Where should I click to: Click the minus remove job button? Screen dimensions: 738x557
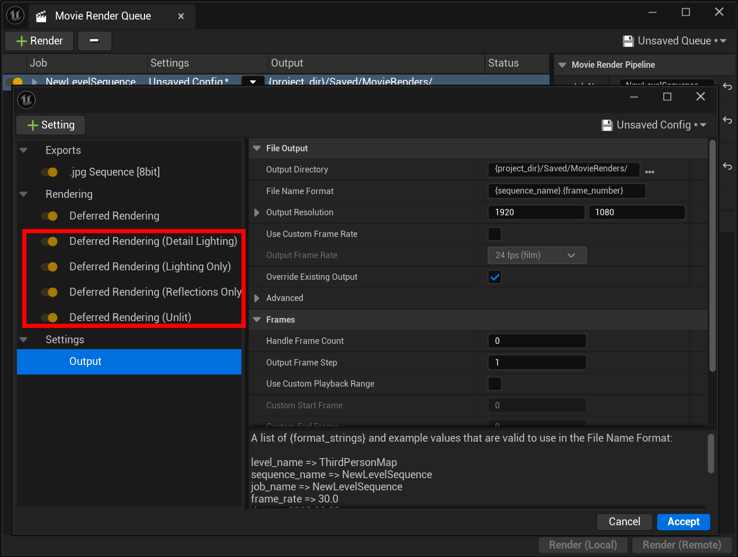[x=94, y=41]
